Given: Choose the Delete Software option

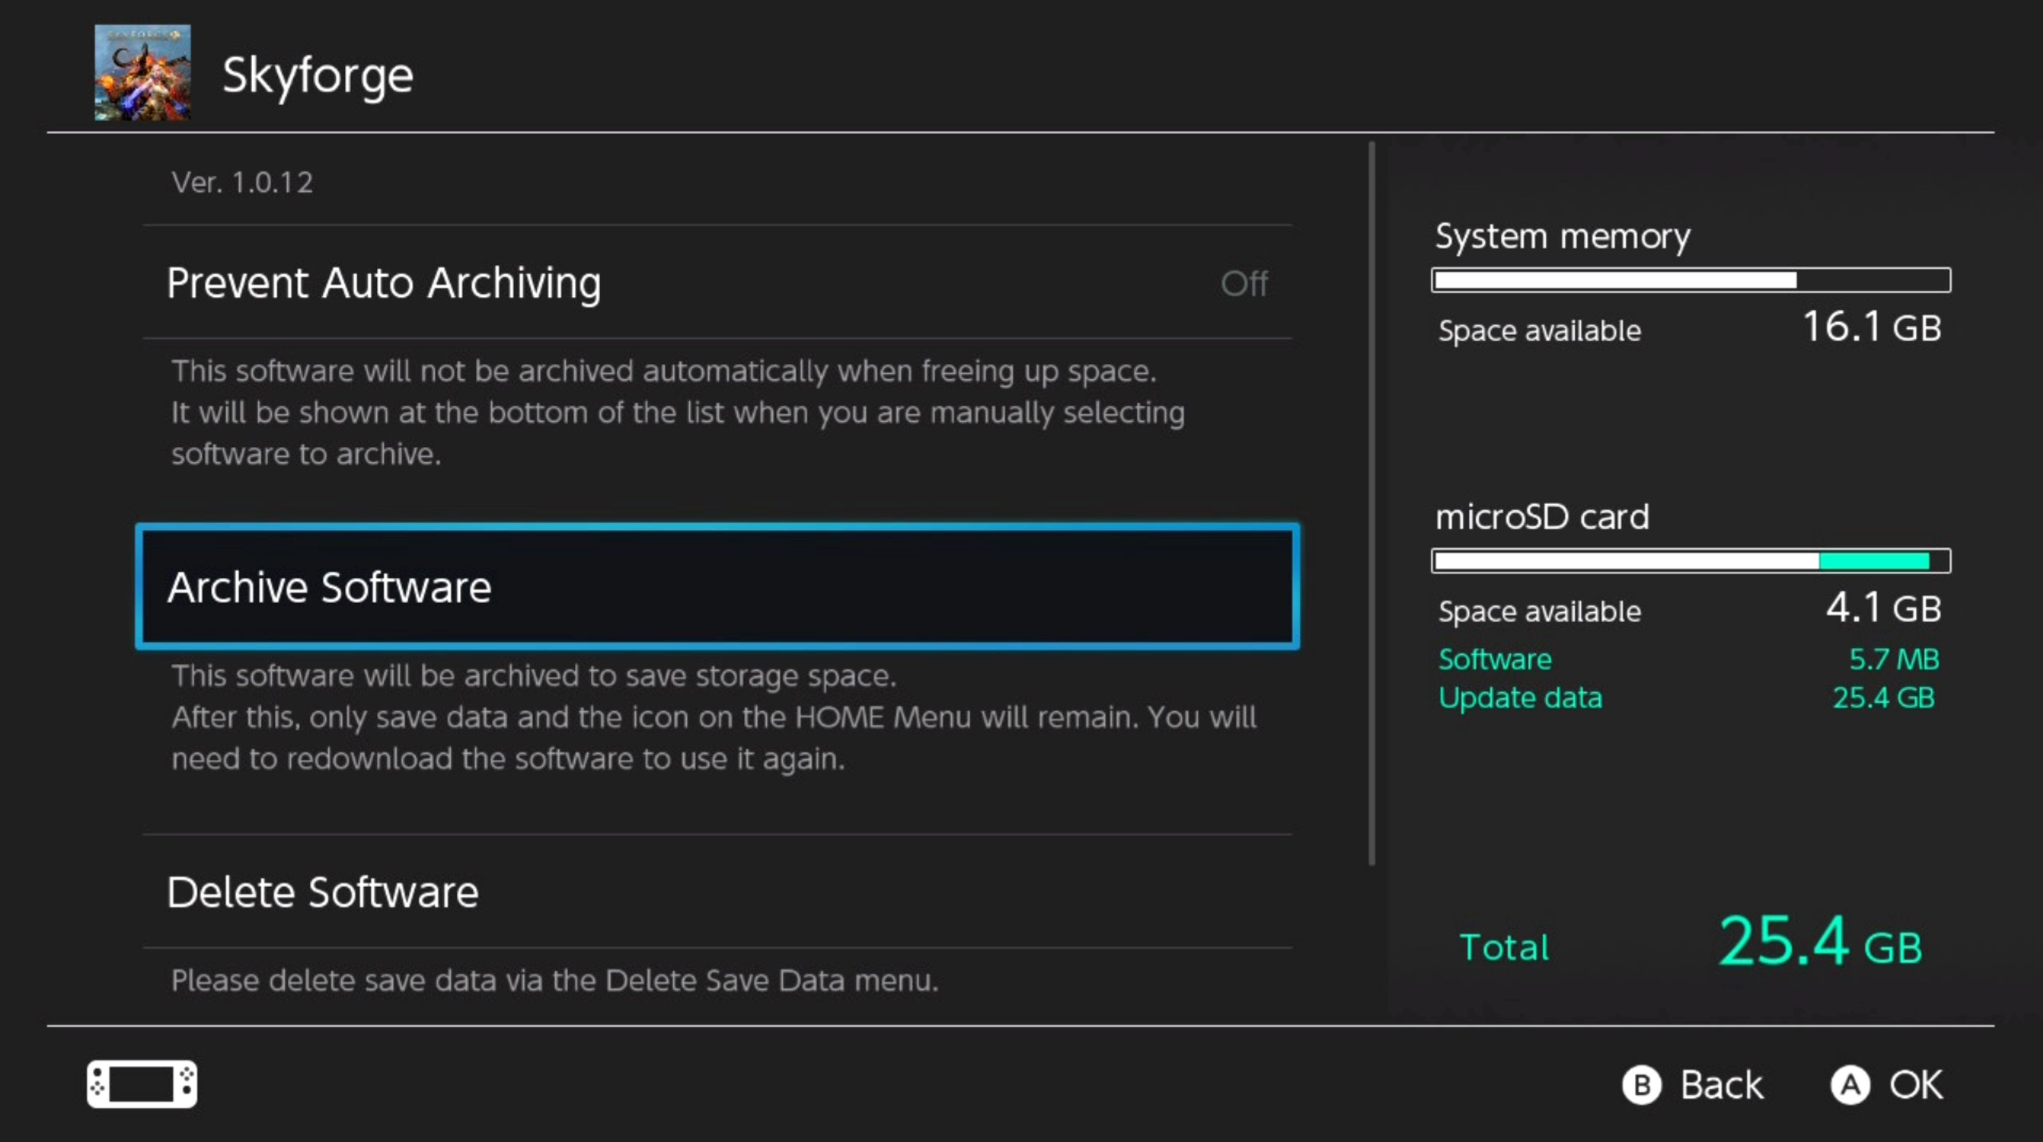Looking at the screenshot, I should pos(323,891).
